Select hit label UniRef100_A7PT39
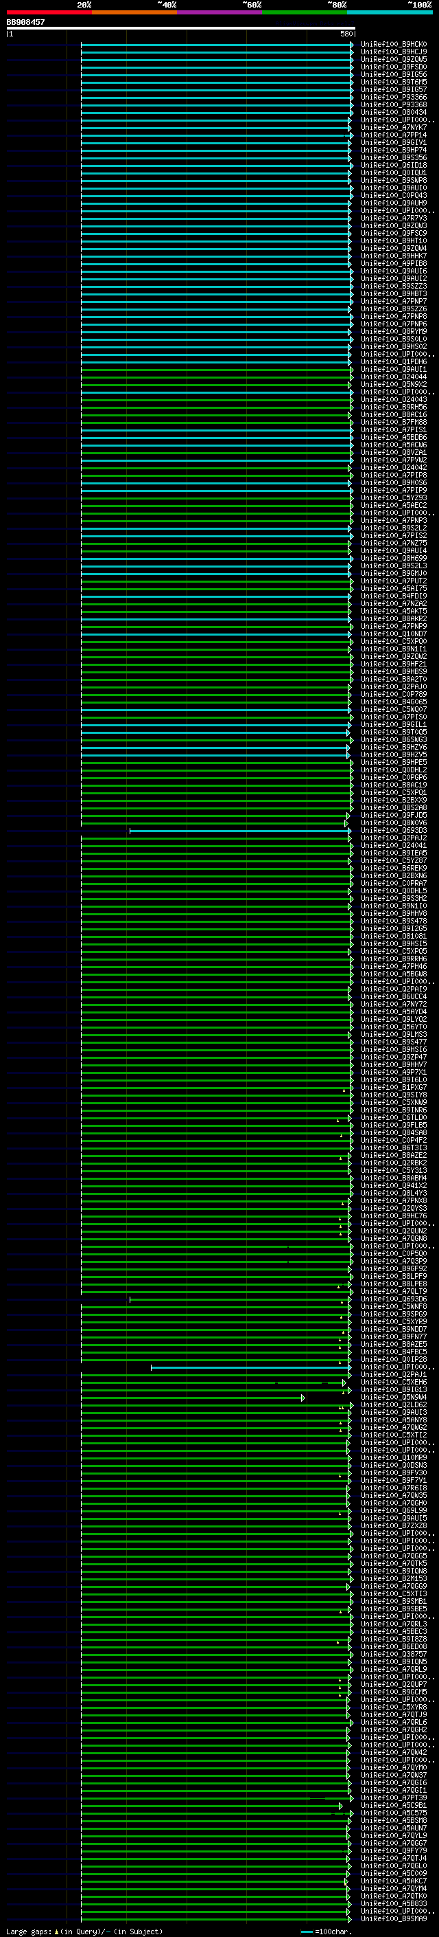439x1937 pixels. point(394,1798)
